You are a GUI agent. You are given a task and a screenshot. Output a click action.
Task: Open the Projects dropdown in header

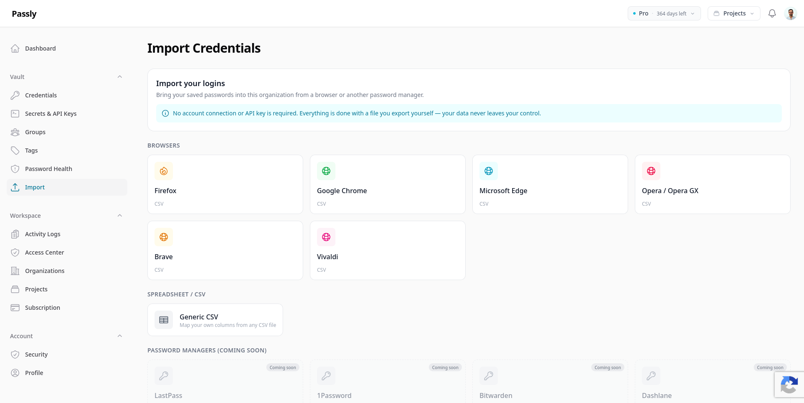pyautogui.click(x=734, y=13)
